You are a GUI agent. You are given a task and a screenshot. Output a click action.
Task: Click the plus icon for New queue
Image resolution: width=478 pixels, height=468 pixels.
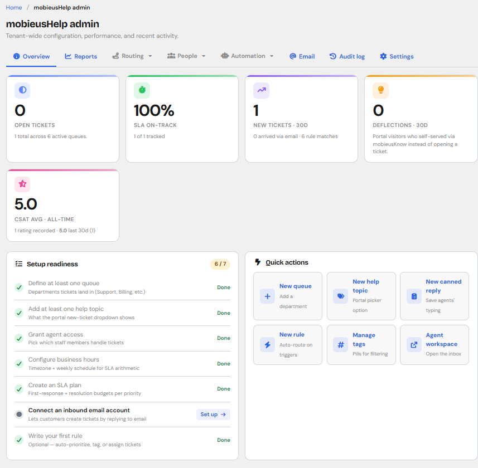(267, 296)
